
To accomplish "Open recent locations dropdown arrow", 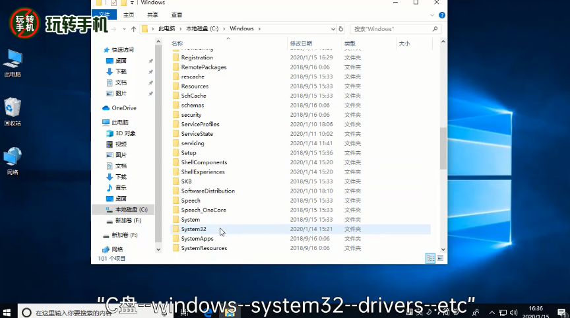I will [124, 29].
